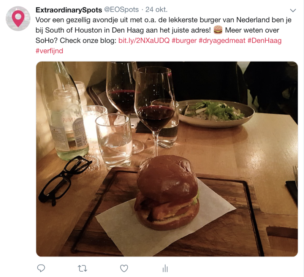304x277 pixels.
Task: Like the tweet with the heart icon
Action: click(x=124, y=269)
